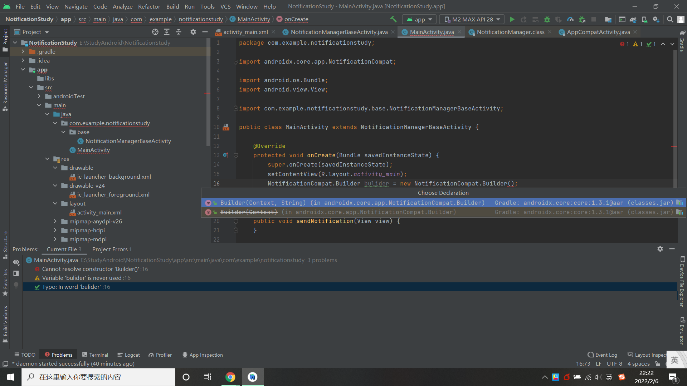Open the M2 MAX API 28 device dropdown
687x386 pixels.
click(x=472, y=19)
